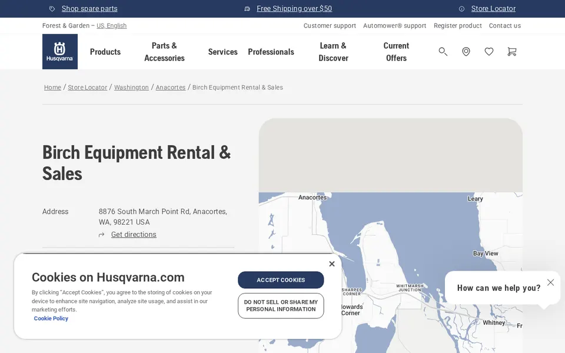The height and width of the screenshot is (353, 565).
Task: Open Current Offers menu
Action: (x=396, y=52)
